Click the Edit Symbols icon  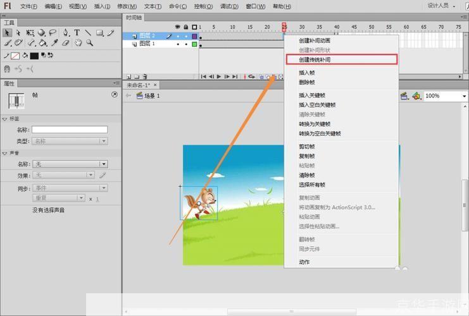coord(416,96)
